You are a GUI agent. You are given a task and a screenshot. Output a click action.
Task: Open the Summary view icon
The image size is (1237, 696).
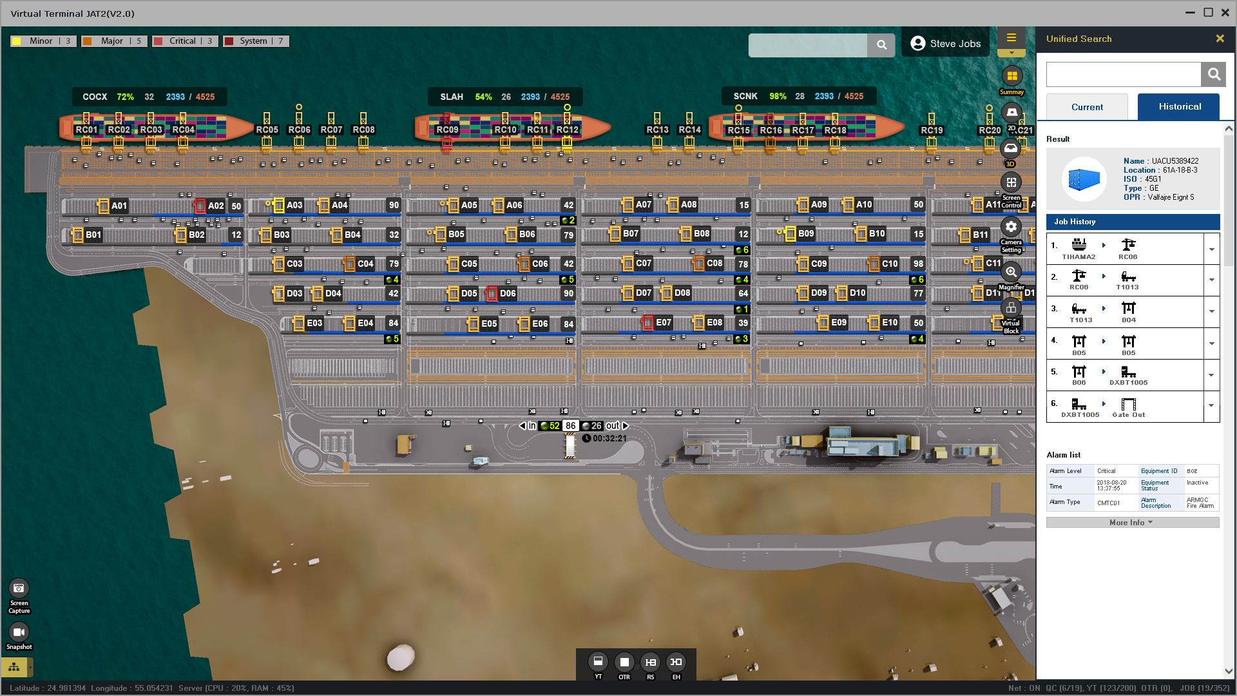(x=1012, y=77)
